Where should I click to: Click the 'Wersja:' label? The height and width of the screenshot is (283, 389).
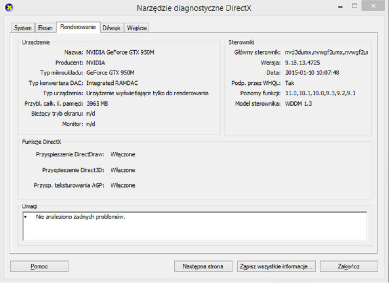(x=271, y=63)
